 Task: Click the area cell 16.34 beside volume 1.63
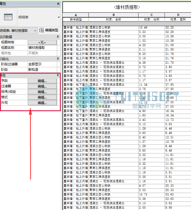(x=178, y=116)
